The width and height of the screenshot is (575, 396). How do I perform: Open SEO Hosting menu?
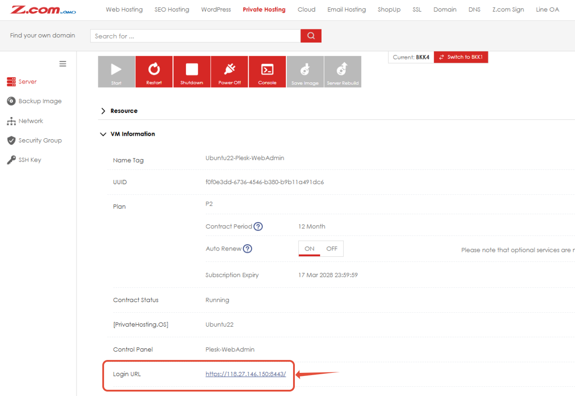coord(172,9)
